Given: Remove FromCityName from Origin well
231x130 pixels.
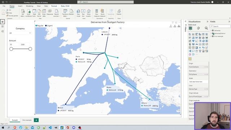Looking at the screenshot, I should click(207, 67).
